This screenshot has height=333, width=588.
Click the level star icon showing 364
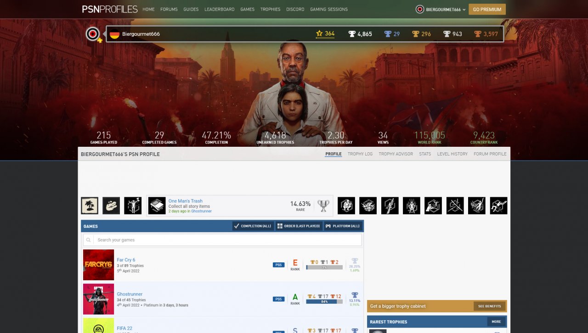[x=319, y=33]
